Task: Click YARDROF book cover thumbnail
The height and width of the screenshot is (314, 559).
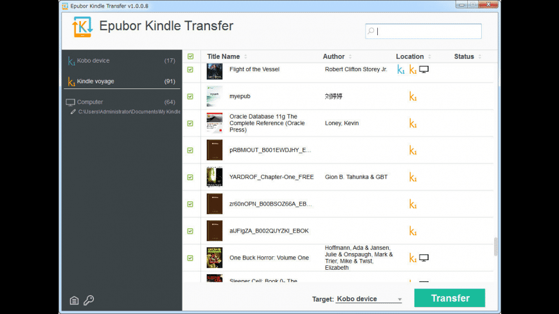Action: coord(215,177)
